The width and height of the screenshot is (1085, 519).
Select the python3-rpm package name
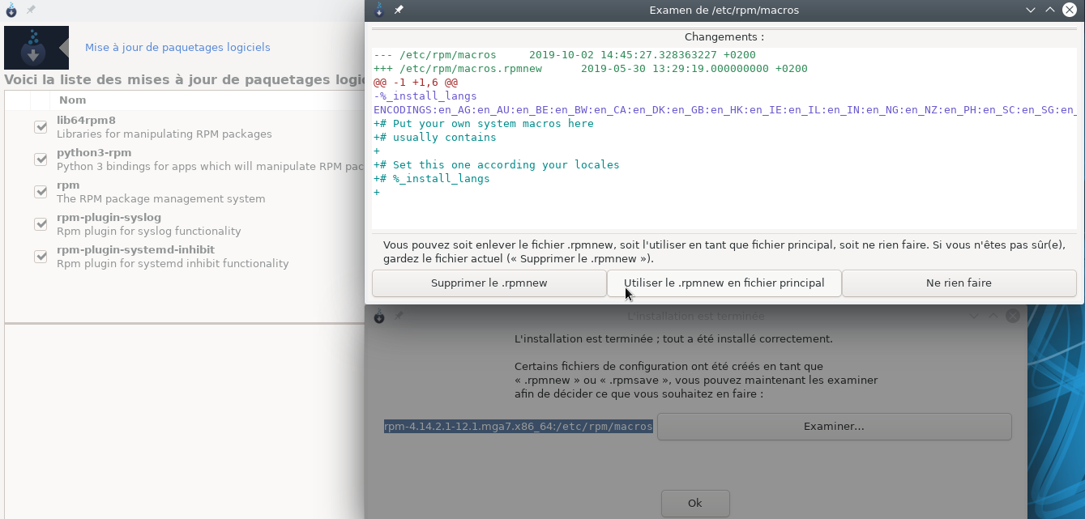[94, 153]
